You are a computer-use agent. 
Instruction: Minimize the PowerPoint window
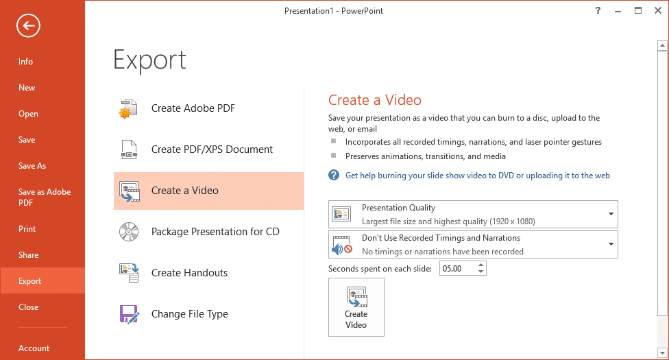(x=618, y=11)
